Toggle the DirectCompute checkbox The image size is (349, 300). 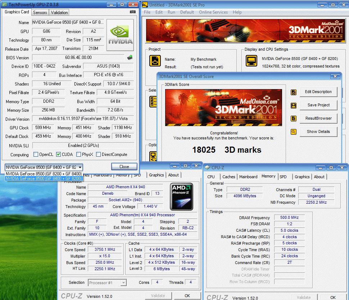pos(98,154)
